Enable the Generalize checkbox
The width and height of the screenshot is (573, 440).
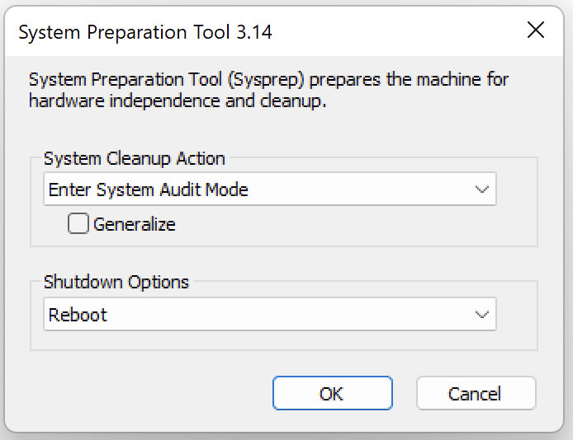tap(78, 223)
